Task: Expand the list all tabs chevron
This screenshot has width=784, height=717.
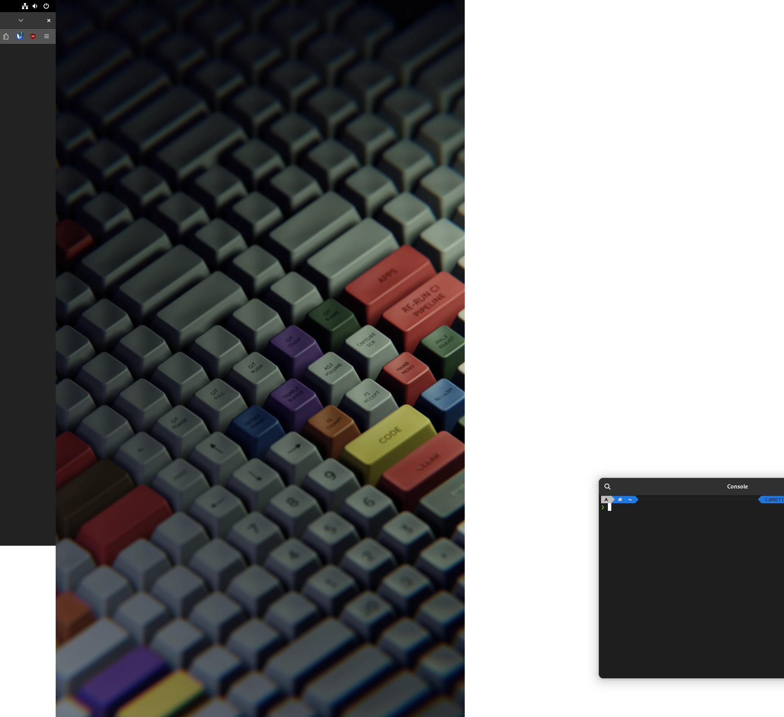Action: point(21,20)
